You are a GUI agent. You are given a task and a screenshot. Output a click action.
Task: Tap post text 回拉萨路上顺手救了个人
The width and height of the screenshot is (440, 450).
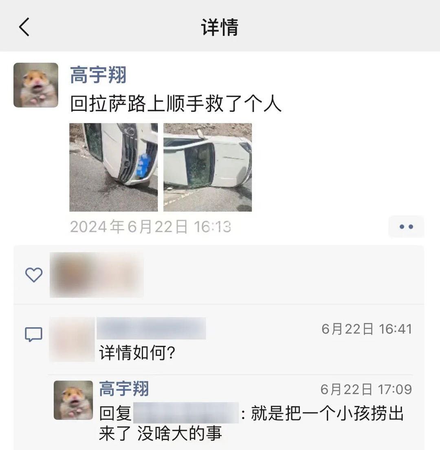[176, 103]
